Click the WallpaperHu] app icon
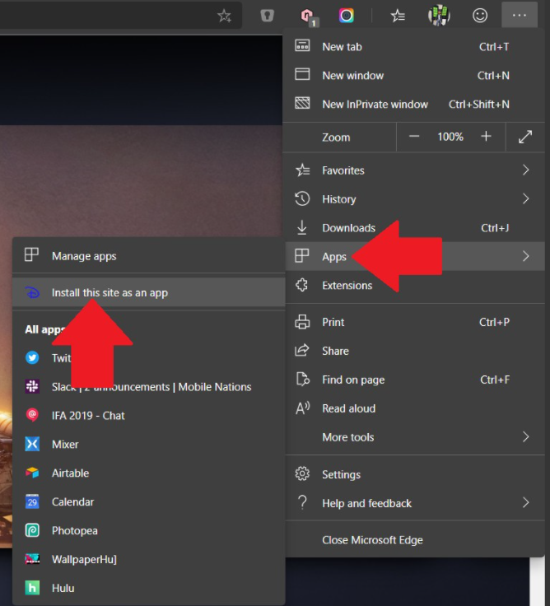This screenshot has height=606, width=550. pos(32,558)
